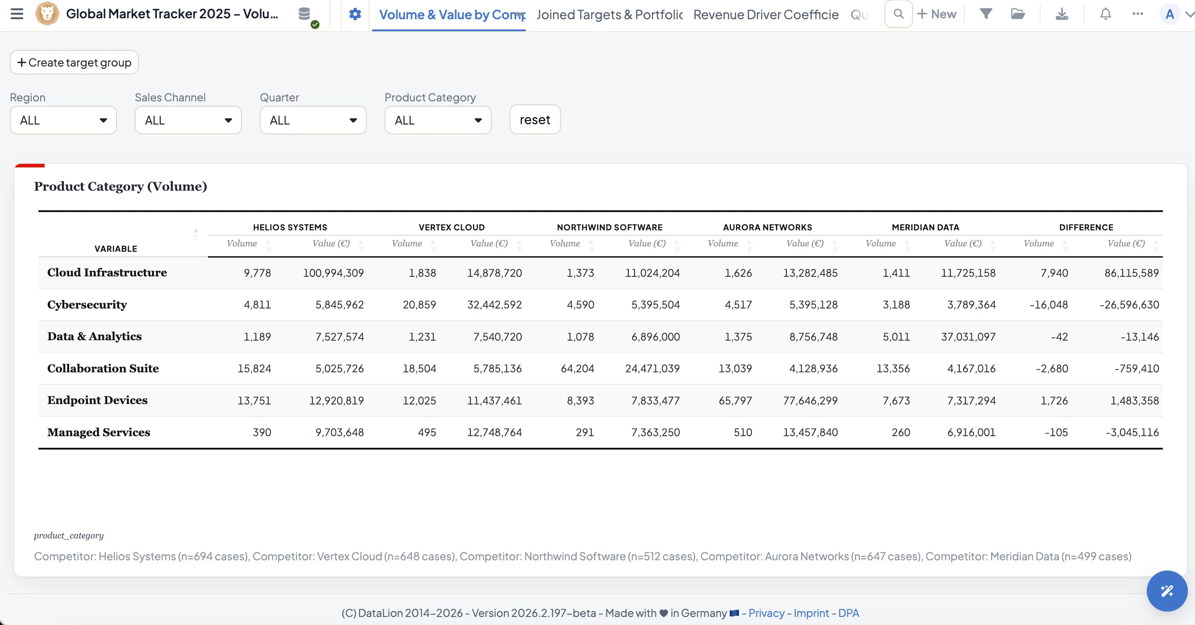This screenshot has height=625, width=1195.
Task: Open the Quarter filter dropdown
Action: coord(313,120)
